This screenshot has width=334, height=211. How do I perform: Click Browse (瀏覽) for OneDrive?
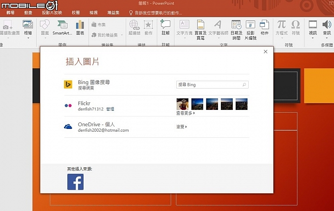pyautogui.click(x=181, y=127)
